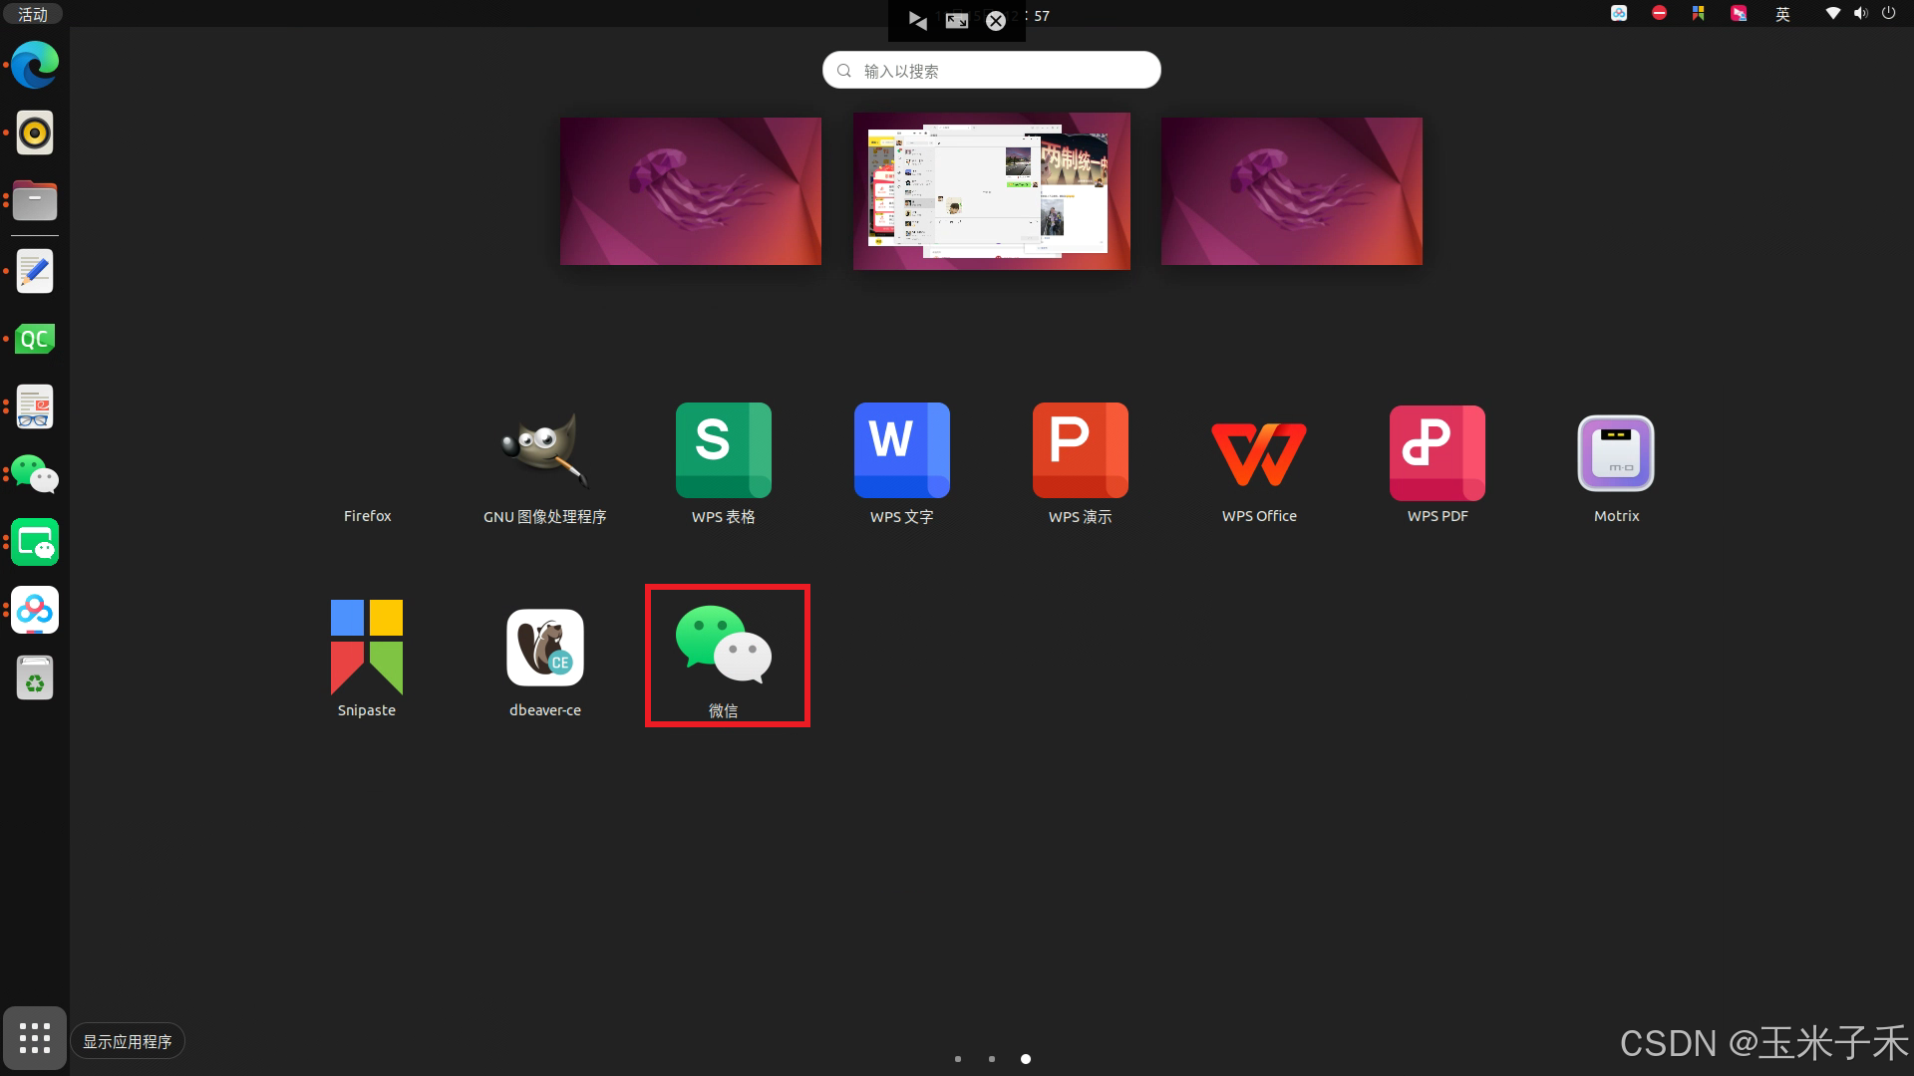1914x1076 pixels.
Task: Switch to the middle workspace thumbnail
Action: [991, 191]
